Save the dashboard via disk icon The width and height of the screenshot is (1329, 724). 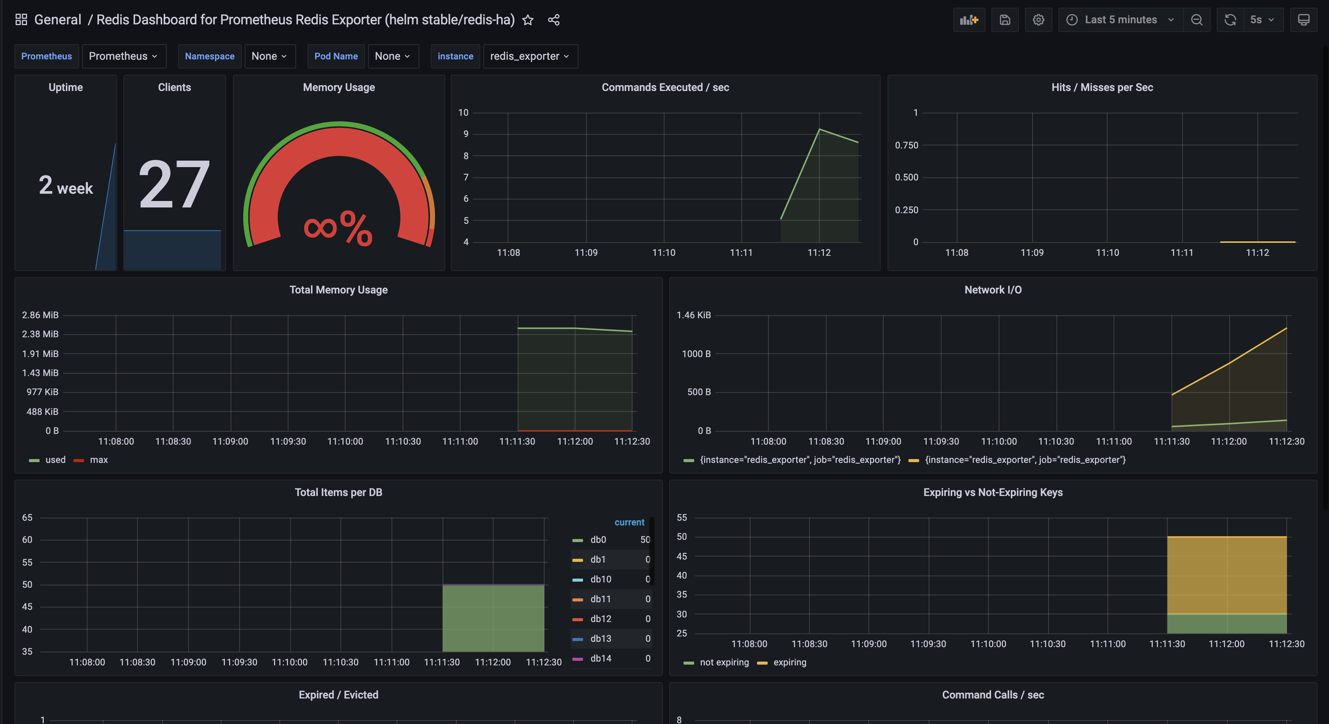click(1004, 20)
